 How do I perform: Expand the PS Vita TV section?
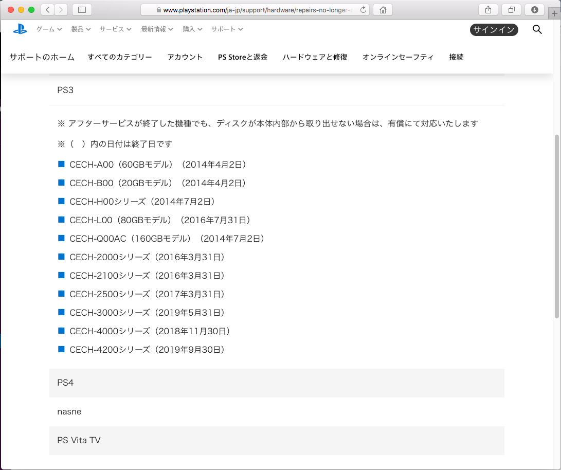[277, 440]
